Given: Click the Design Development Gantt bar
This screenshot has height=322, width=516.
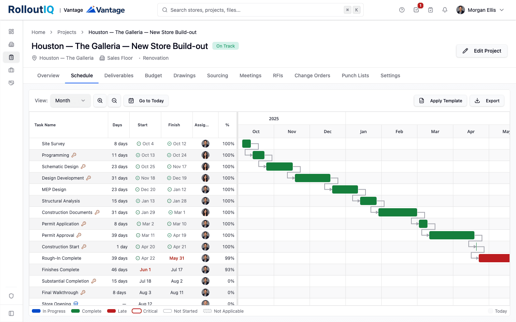Looking at the screenshot, I should point(312,178).
